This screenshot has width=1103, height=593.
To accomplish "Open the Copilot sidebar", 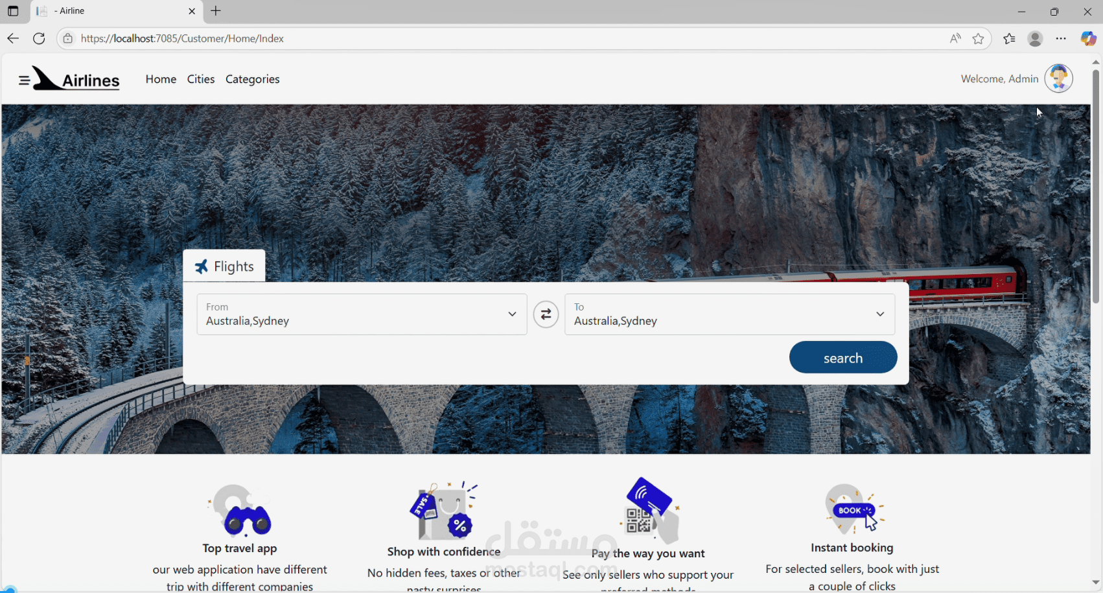I will point(1088,39).
